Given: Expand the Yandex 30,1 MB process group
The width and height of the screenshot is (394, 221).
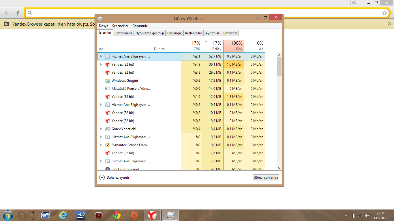Looking at the screenshot, I should [x=101, y=64].
